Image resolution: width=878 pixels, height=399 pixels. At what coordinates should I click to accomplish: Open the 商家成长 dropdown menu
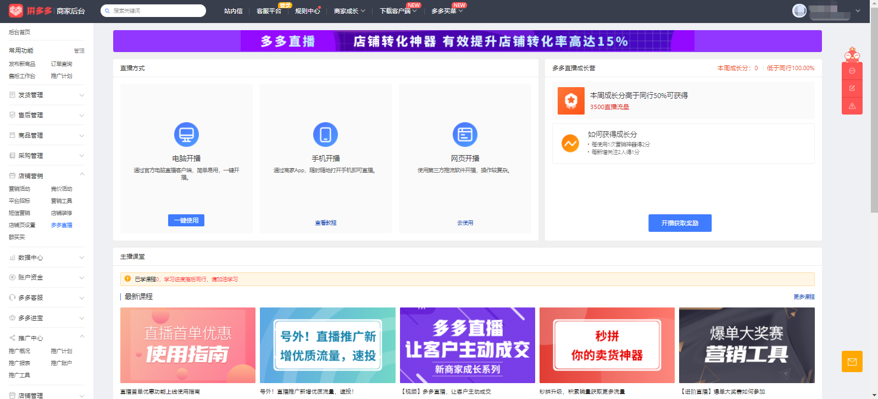coord(349,11)
